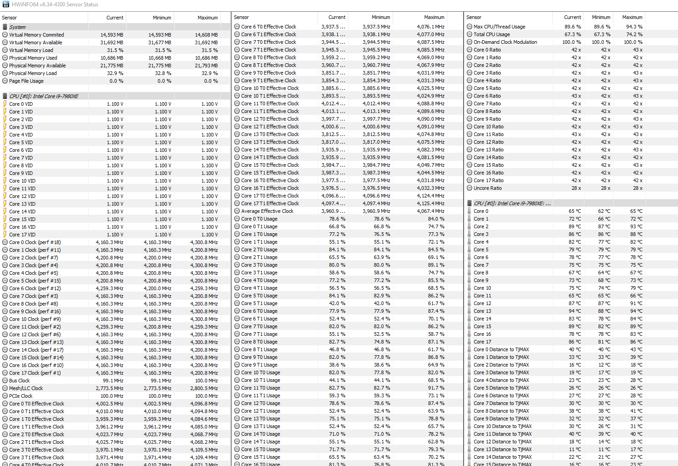
Task: Click the icon beside Core 17 T1 Effective Clock
Action: [237, 203]
